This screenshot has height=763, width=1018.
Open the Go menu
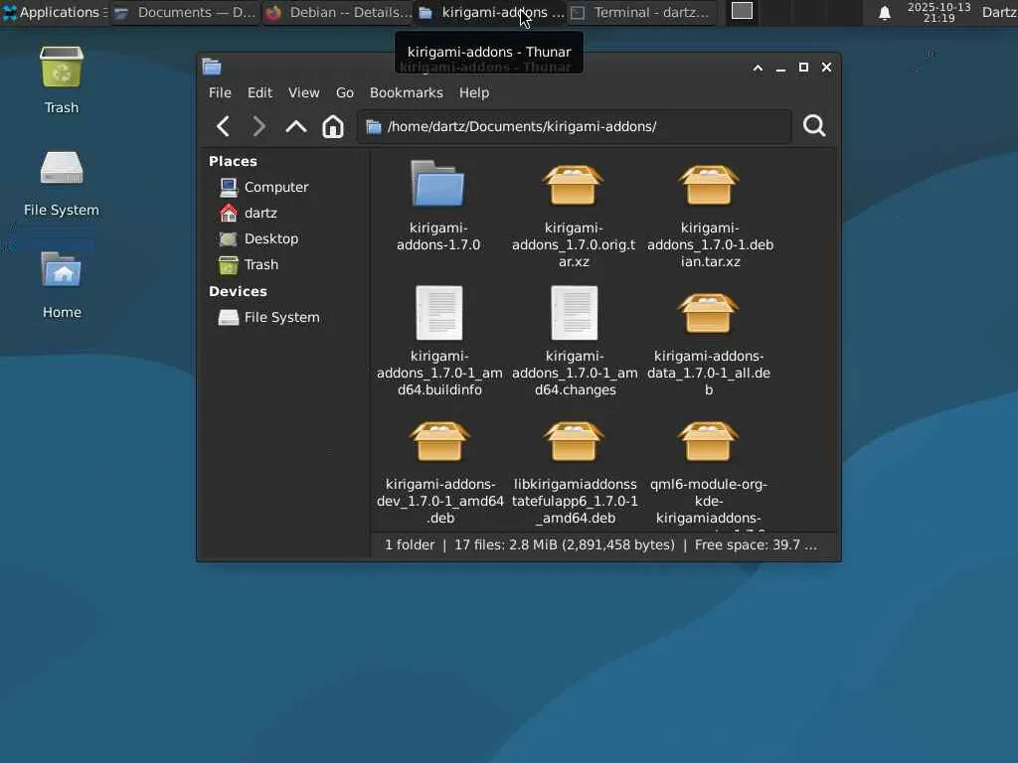345,92
